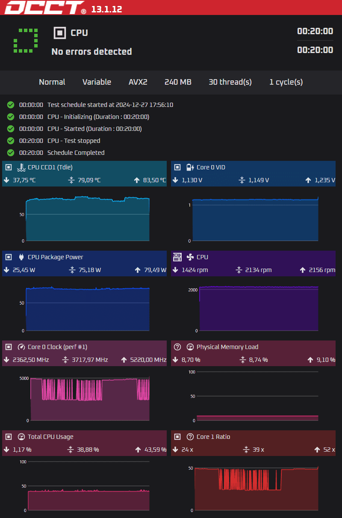342x518 pixels.
Task: Click the voltage icon next to Core 0 VID
Action: click(190, 167)
